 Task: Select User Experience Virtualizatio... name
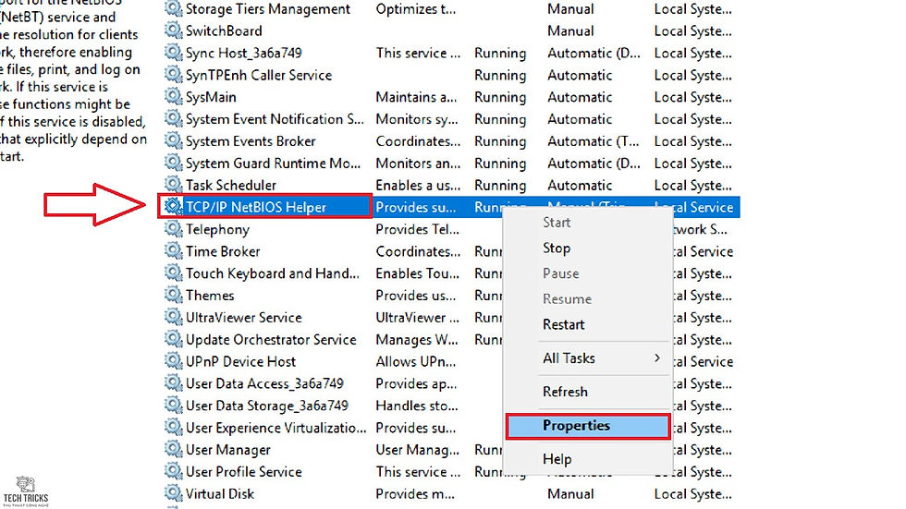click(x=275, y=428)
